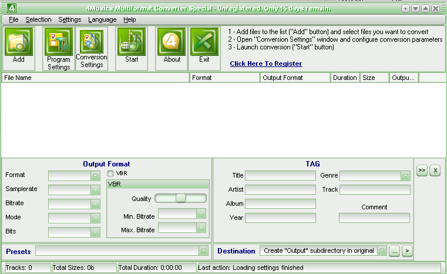Image resolution: width=447 pixels, height=274 pixels.
Task: Open the Genre dropdown in TAG panel
Action: pyautogui.click(x=405, y=176)
